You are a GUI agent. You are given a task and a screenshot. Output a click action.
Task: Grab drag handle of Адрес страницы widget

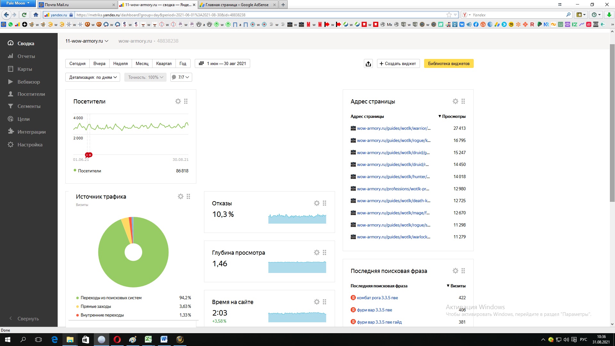click(463, 101)
